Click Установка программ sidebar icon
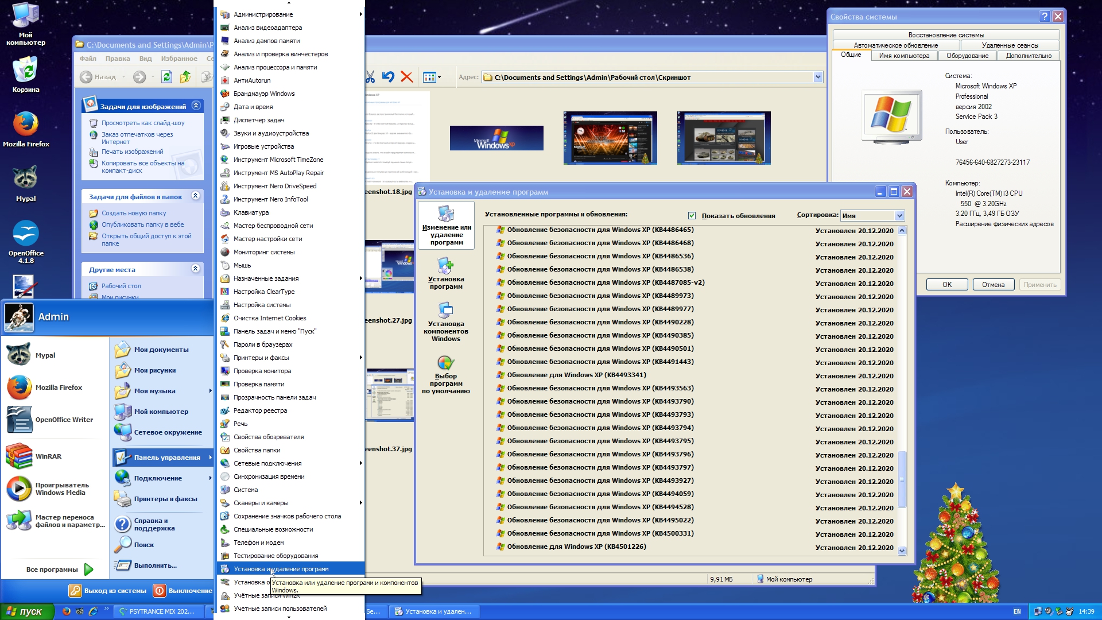The image size is (1102, 620). (446, 273)
